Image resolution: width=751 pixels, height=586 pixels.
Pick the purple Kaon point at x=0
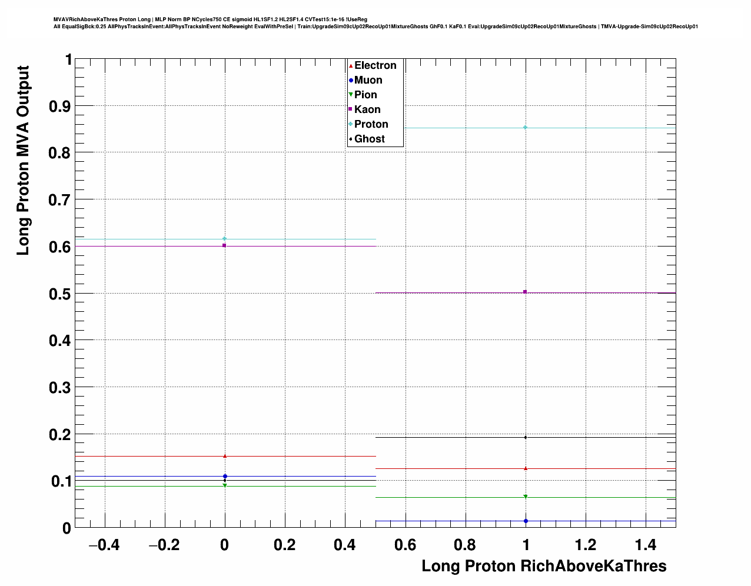pyautogui.click(x=225, y=245)
